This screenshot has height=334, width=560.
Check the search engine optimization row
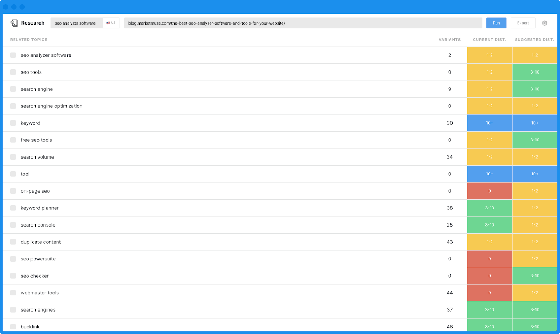click(x=13, y=106)
